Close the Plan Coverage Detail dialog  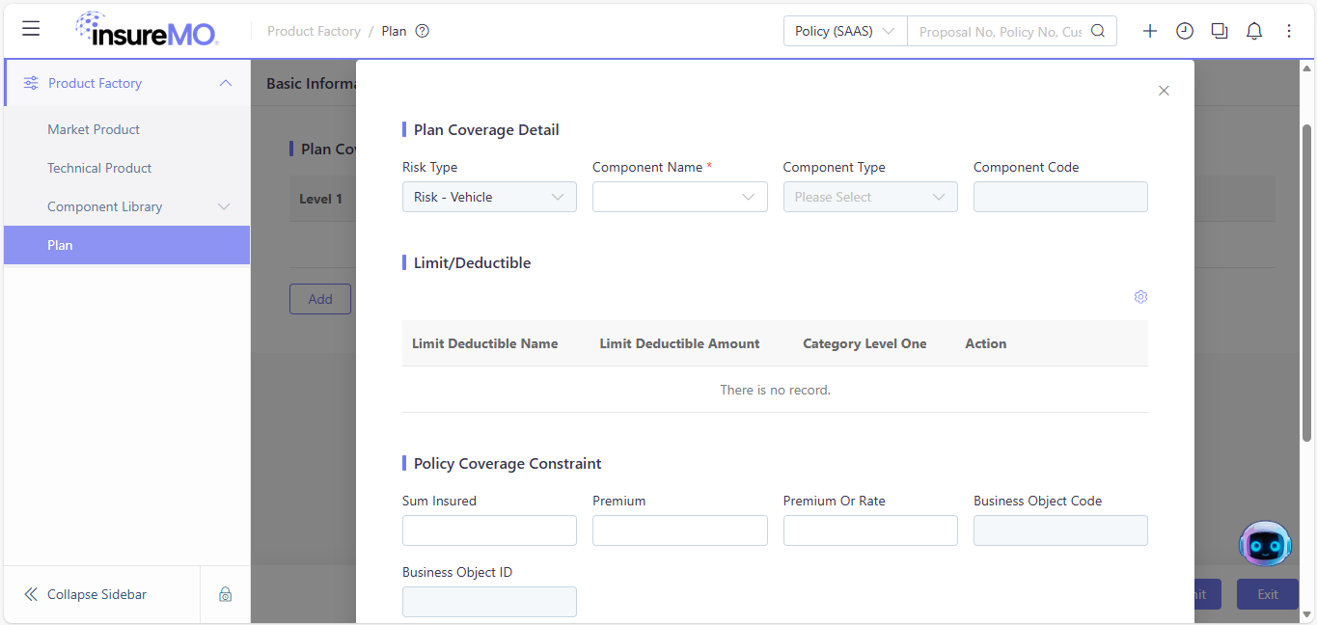pyautogui.click(x=1164, y=91)
